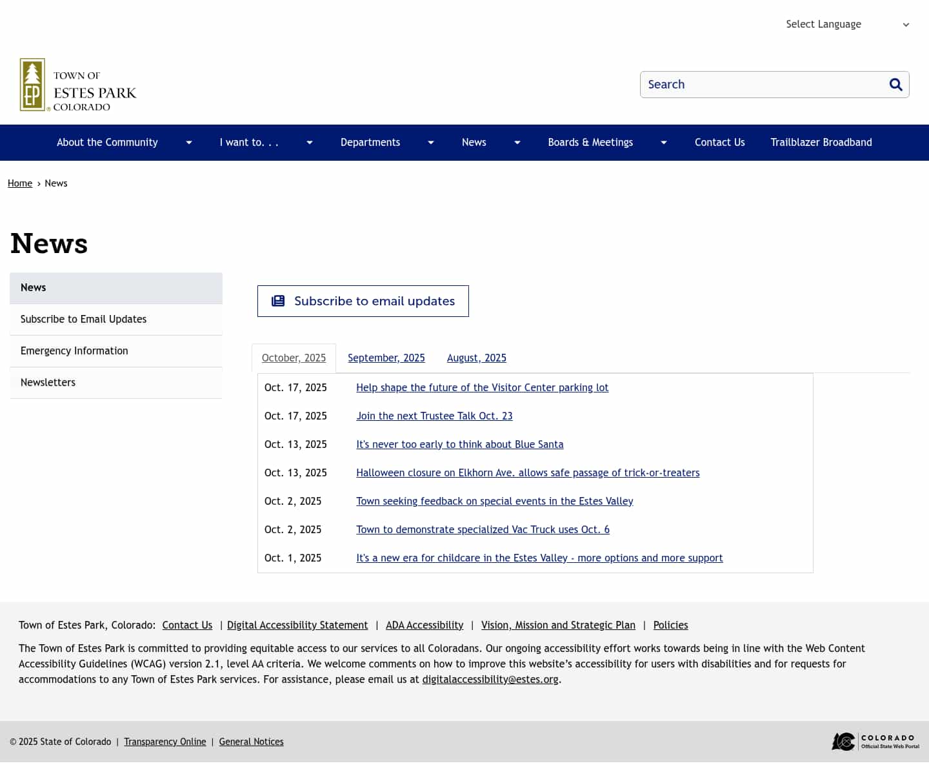
Task: Select Trailblazer Broadband in the navigation
Action: click(x=821, y=142)
